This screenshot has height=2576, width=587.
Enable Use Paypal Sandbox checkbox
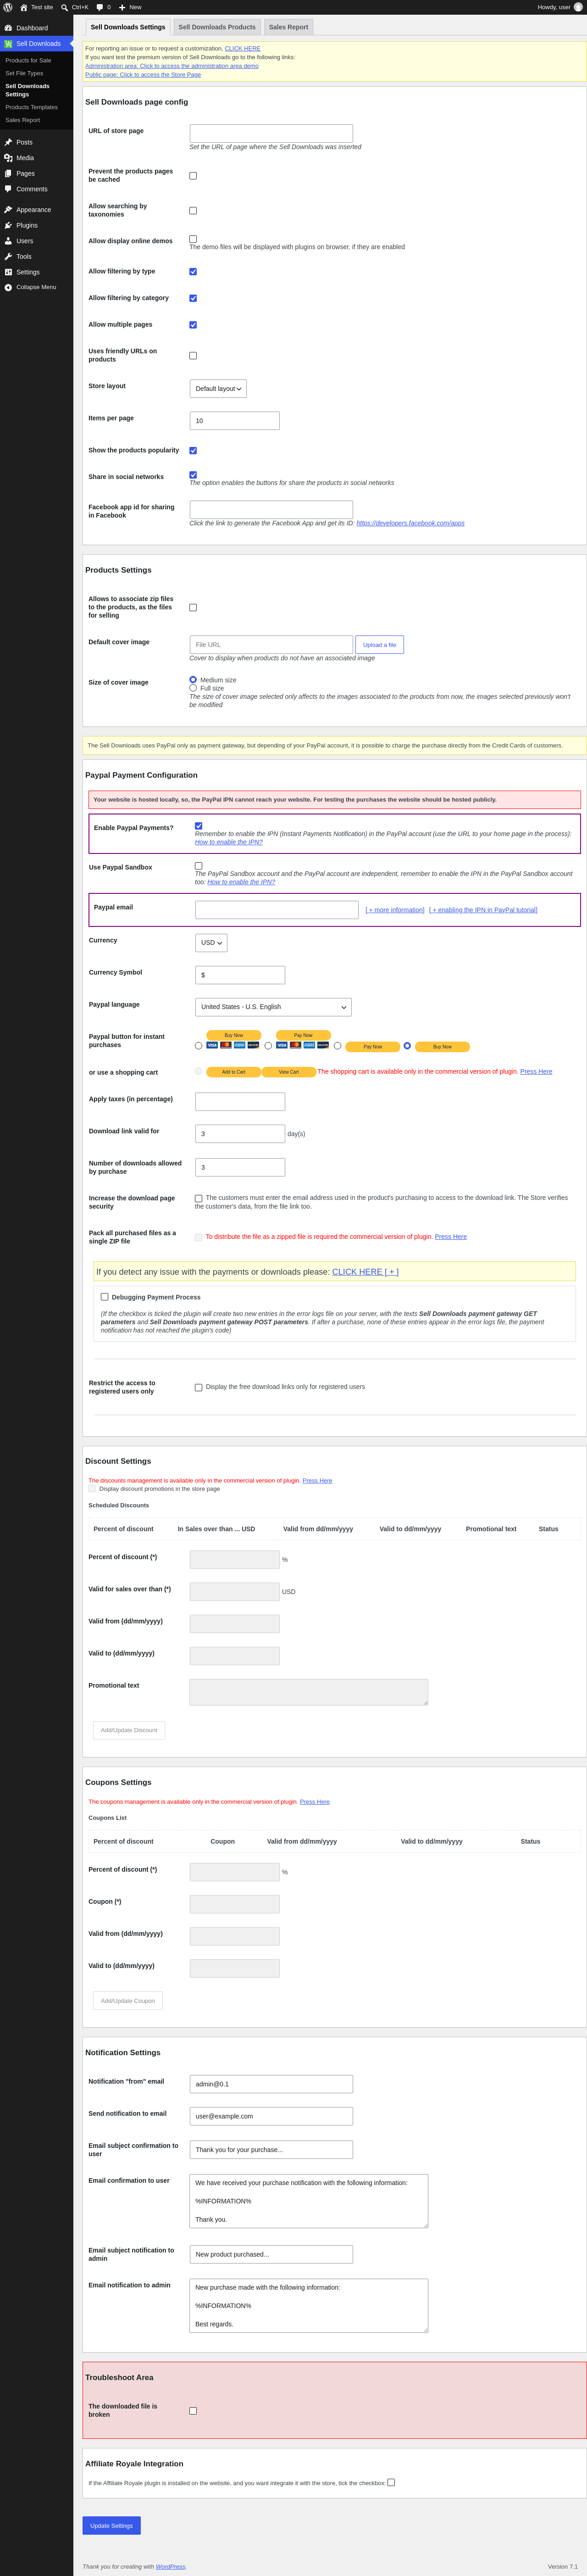(x=198, y=866)
